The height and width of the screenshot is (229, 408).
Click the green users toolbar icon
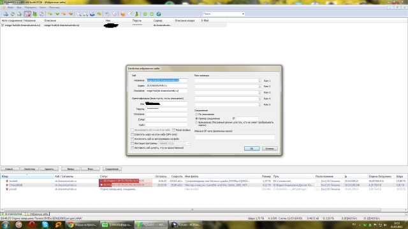tap(34, 14)
